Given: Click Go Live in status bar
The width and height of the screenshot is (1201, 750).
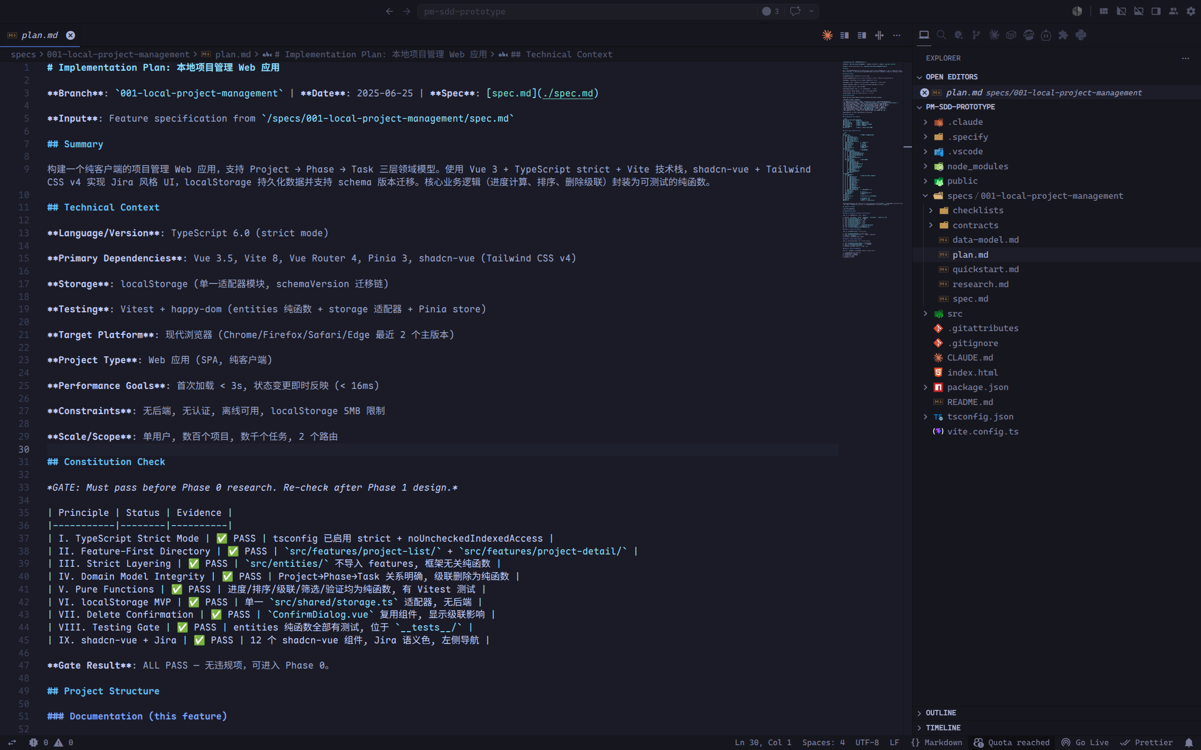Looking at the screenshot, I should [1085, 742].
